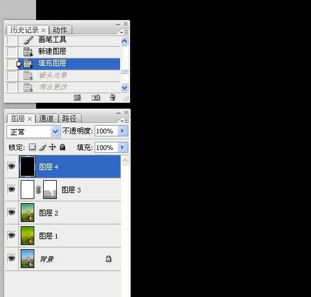The image size is (311, 297).
Task: Create new document from current state
Action: tap(77, 97)
